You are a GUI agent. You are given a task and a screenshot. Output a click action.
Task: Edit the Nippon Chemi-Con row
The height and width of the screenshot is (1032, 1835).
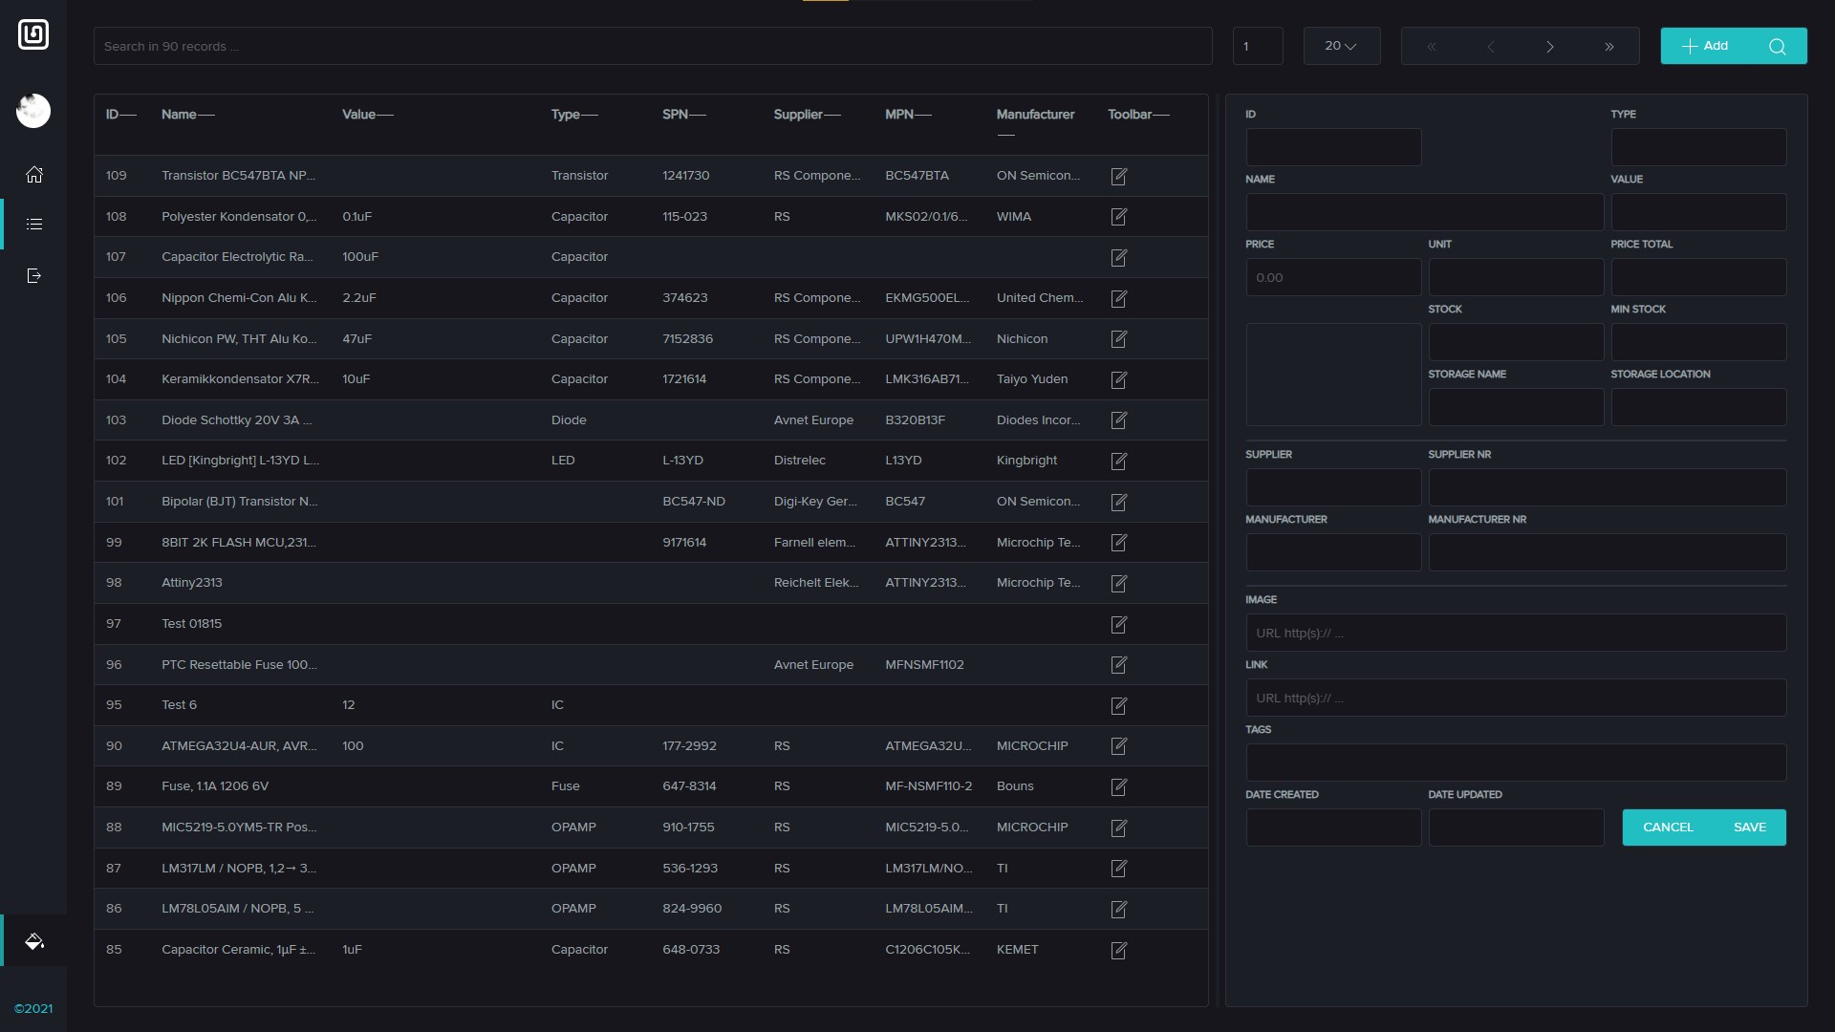(1119, 298)
